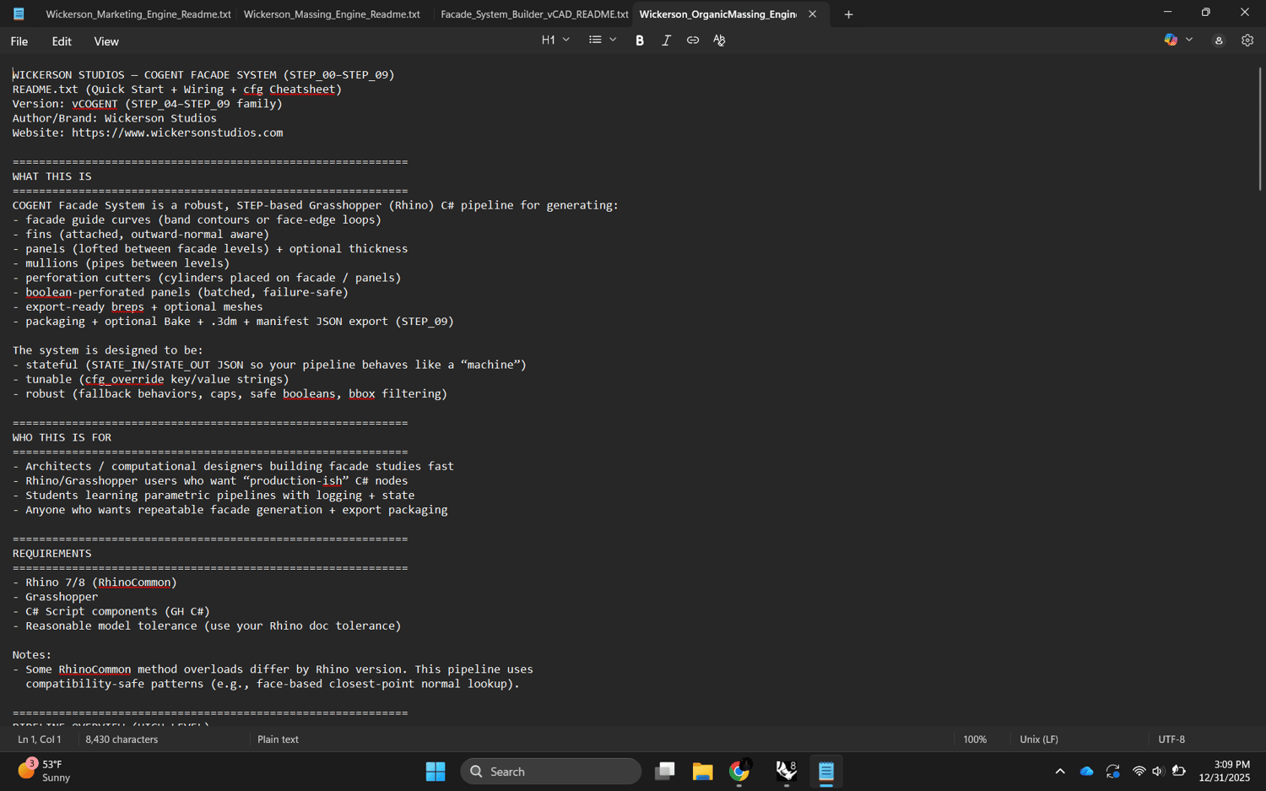Click the "- tunable (cfg_override key/value strings)" line
Screen dimensions: 1266x791
(150, 380)
